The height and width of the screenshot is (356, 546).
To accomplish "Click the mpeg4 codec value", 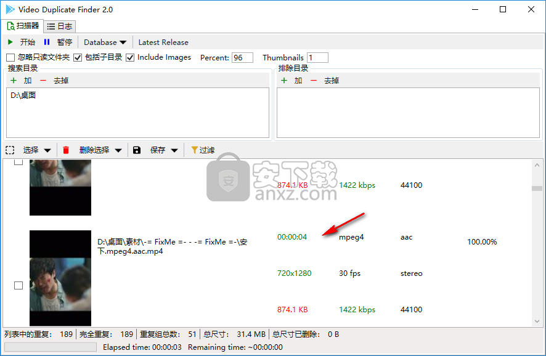I will (x=351, y=237).
